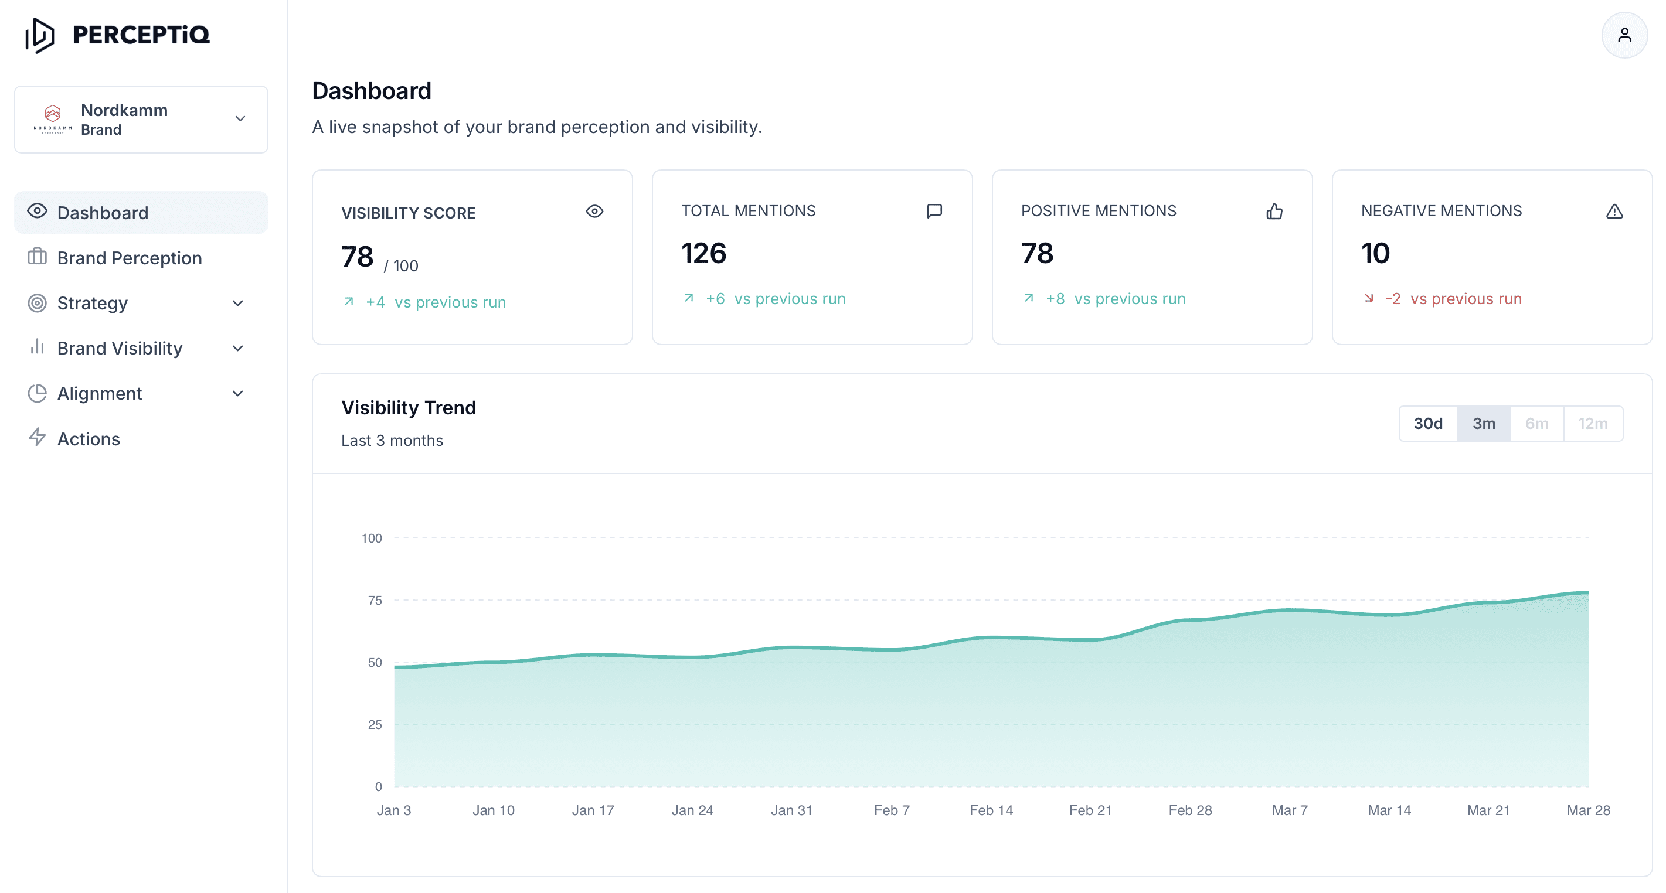The height and width of the screenshot is (893, 1666).
Task: Click the Perceptiq logo icon
Action: point(40,35)
